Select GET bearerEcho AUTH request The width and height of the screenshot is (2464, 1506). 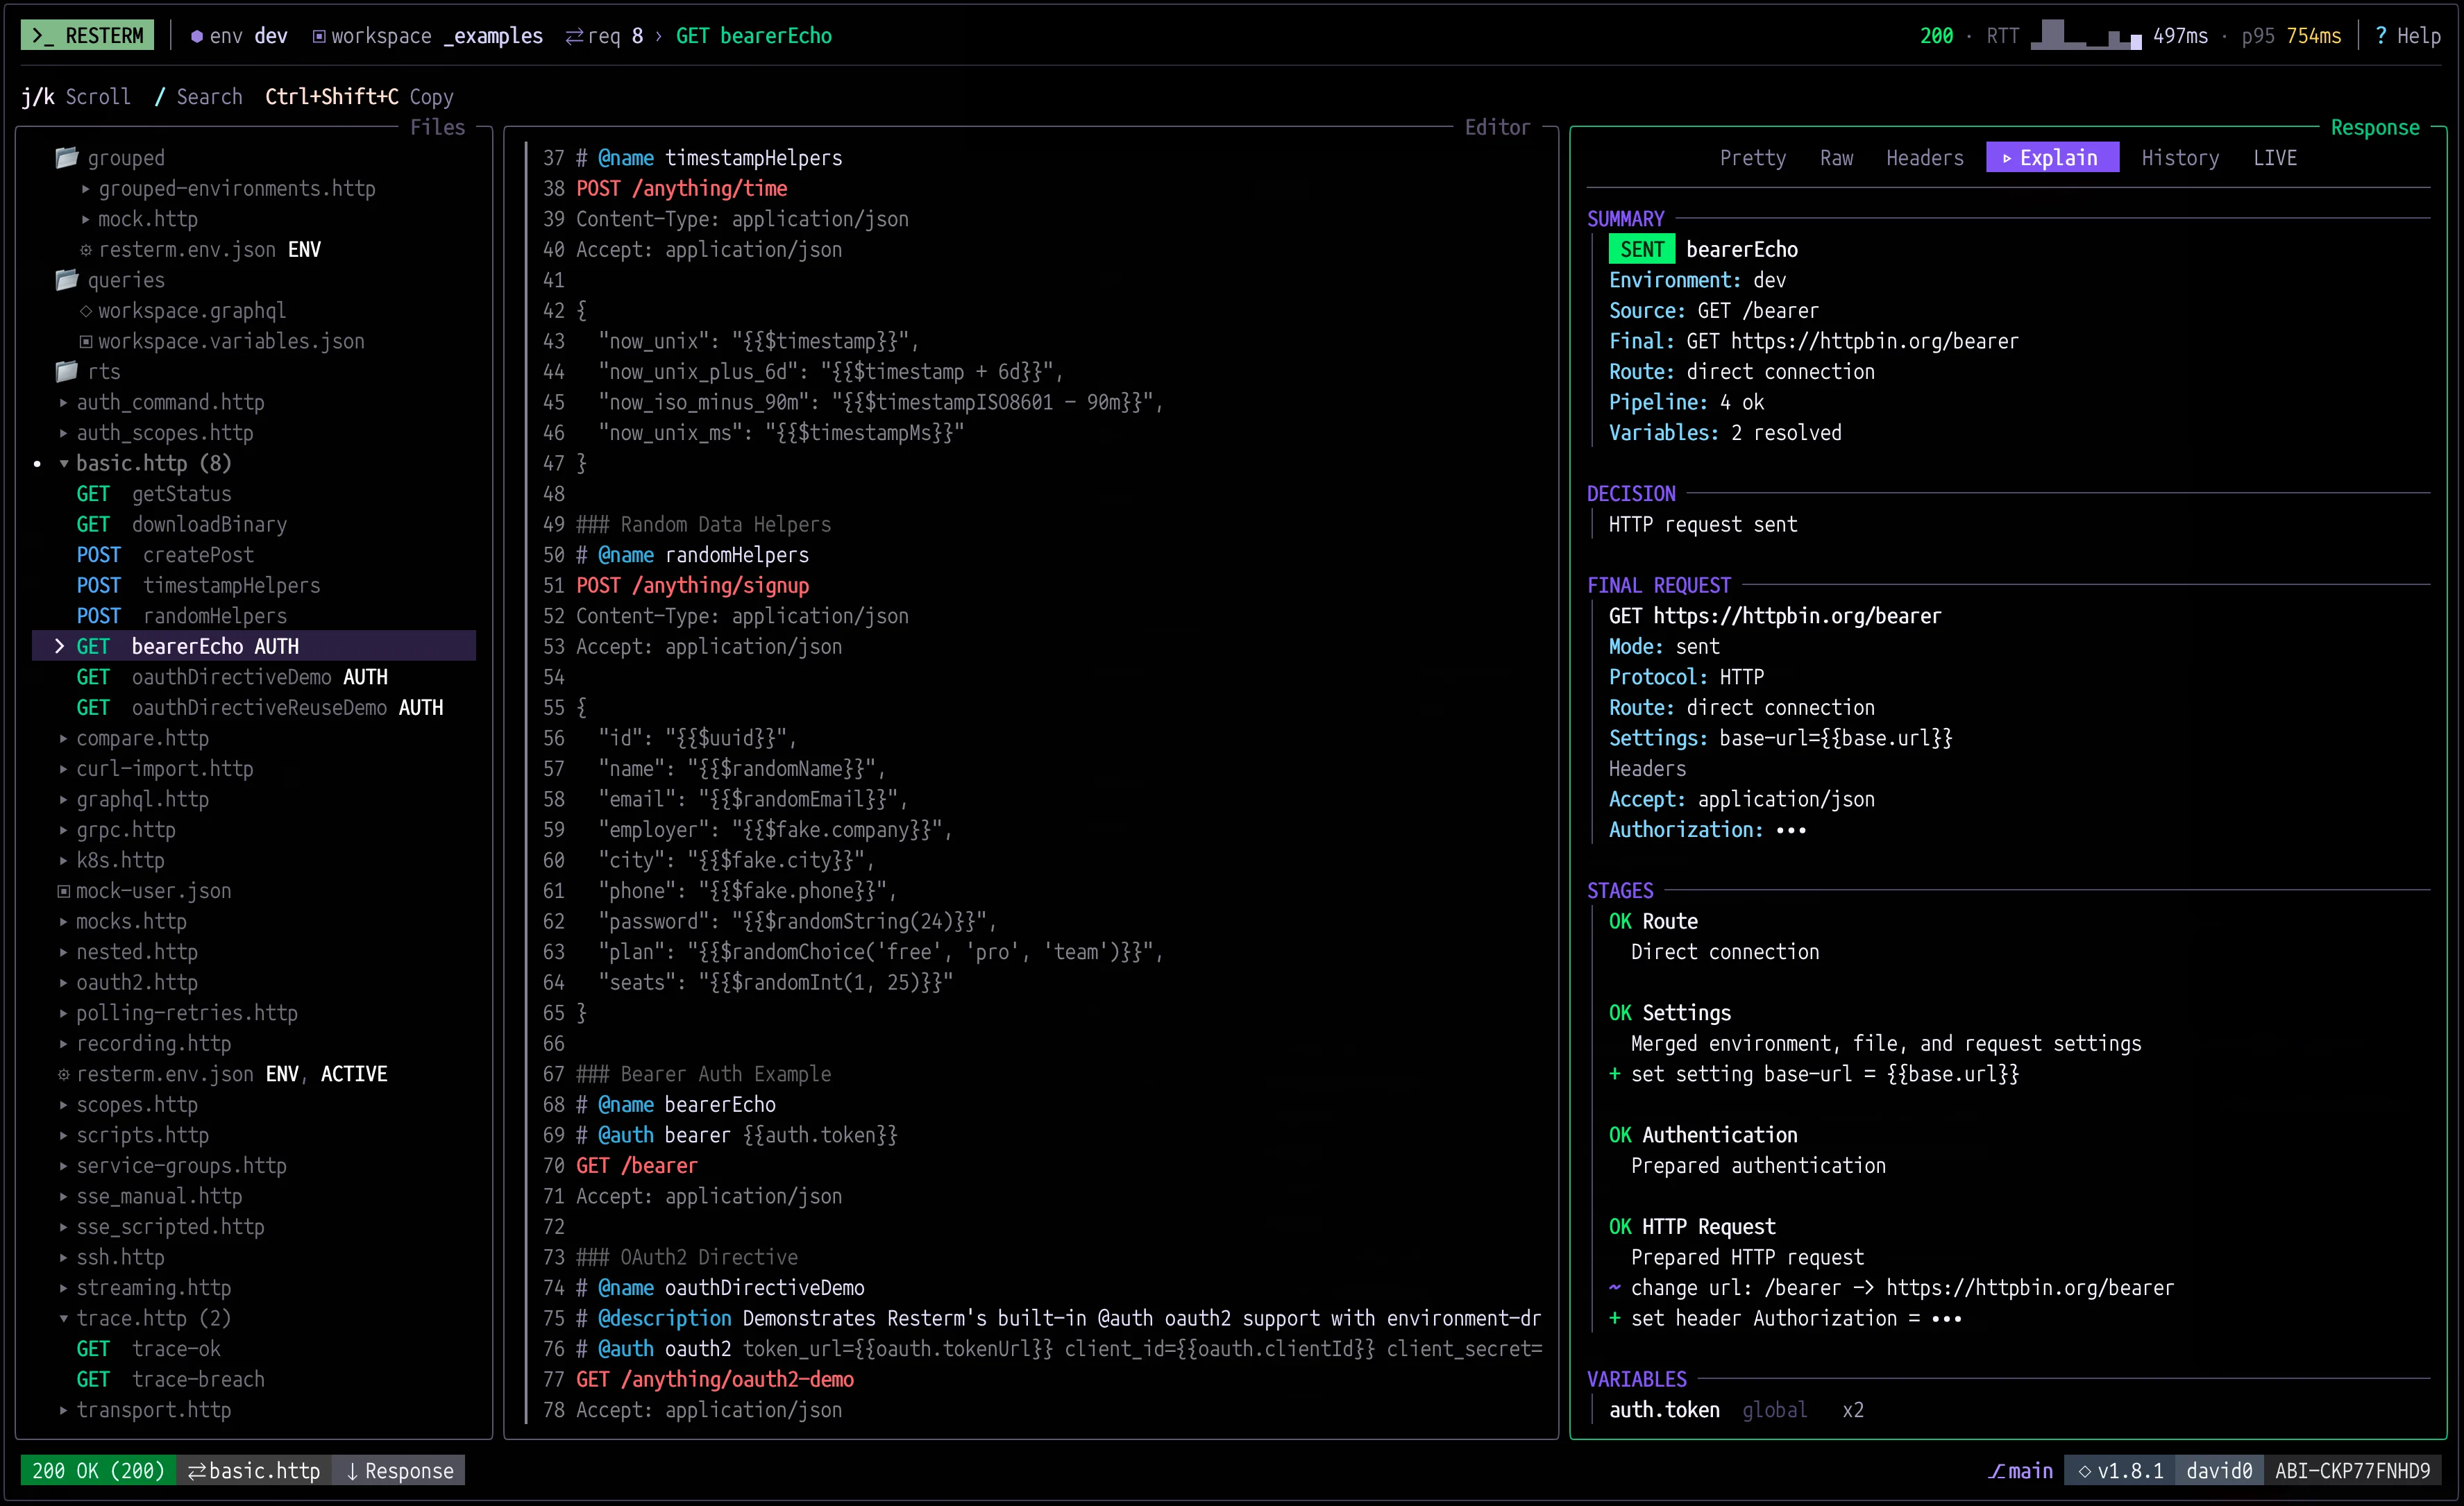(254, 646)
